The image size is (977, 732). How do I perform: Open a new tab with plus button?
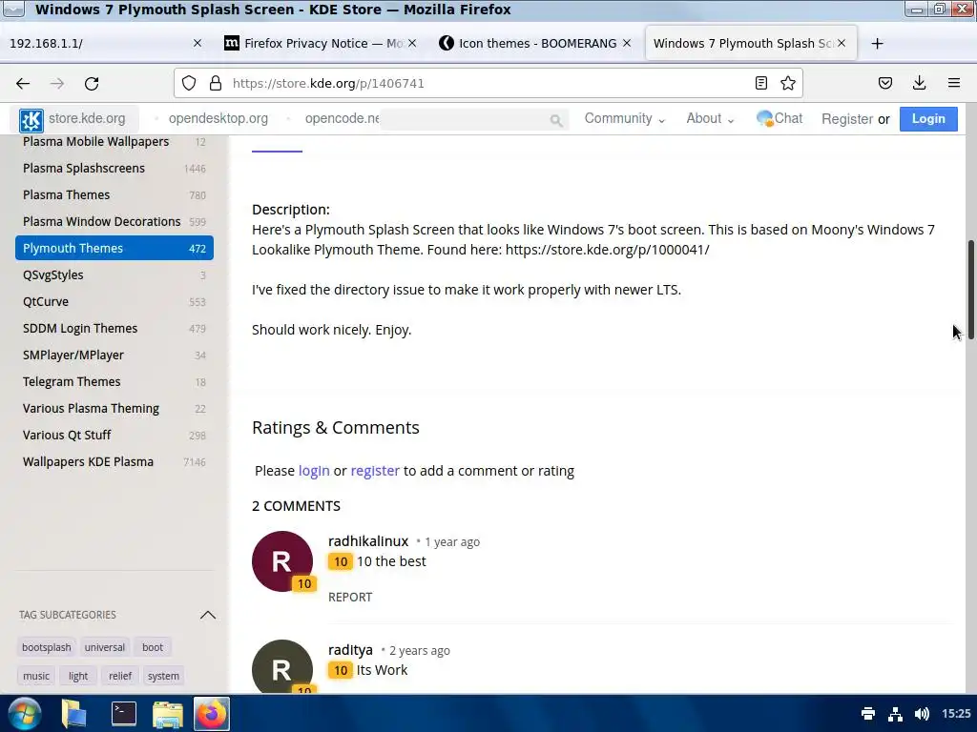click(x=878, y=44)
